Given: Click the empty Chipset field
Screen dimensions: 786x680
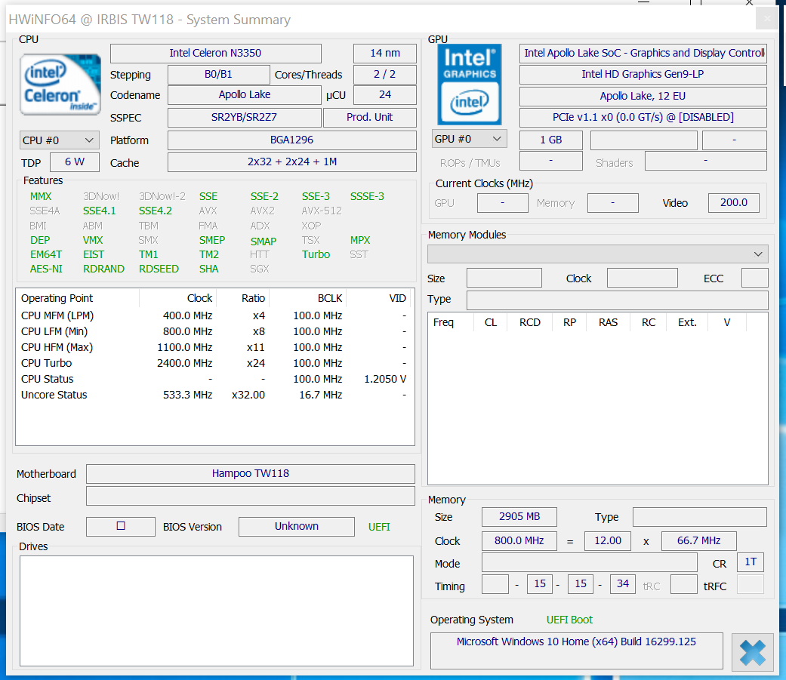Looking at the screenshot, I should [x=251, y=496].
